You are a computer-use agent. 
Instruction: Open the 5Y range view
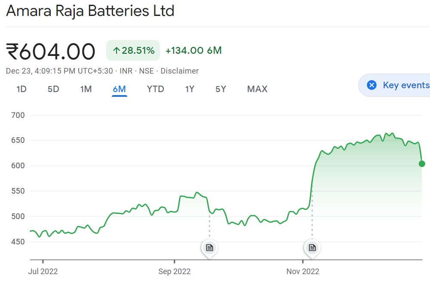tap(221, 89)
